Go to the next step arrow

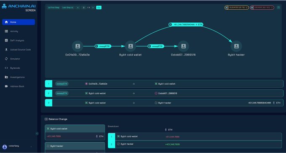click(x=93, y=8)
